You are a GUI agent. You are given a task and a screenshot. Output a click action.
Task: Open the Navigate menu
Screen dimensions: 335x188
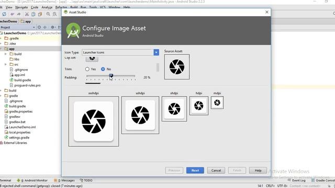(x=21, y=7)
